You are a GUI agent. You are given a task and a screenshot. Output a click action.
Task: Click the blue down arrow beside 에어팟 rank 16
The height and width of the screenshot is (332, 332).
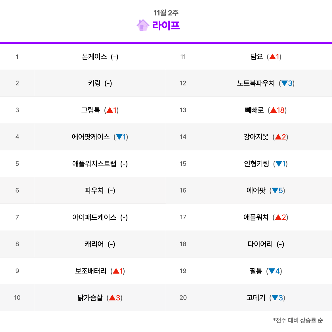click(x=275, y=191)
